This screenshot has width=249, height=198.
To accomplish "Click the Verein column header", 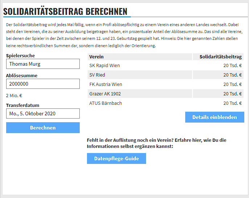I will click(96, 57).
